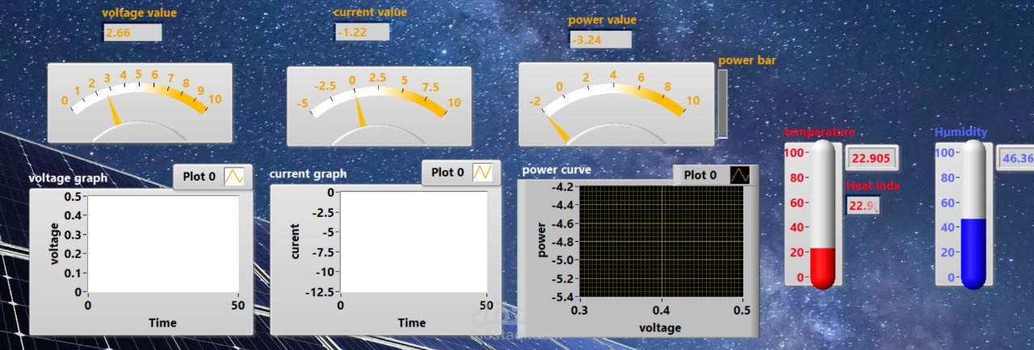
Task: Click the 7.5 mark on current meter
Action: point(431,87)
